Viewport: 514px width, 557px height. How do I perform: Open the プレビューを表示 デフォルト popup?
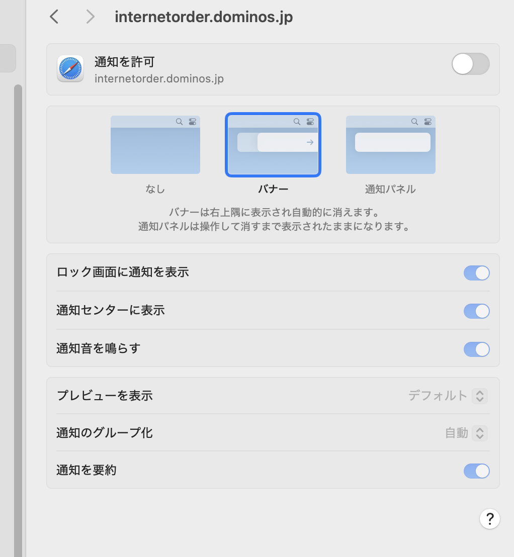tap(448, 396)
